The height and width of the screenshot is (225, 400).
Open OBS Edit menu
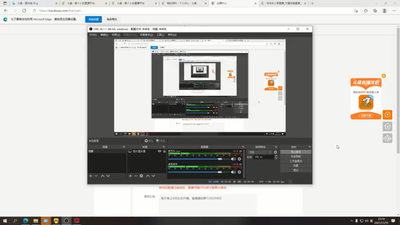coord(104,34)
